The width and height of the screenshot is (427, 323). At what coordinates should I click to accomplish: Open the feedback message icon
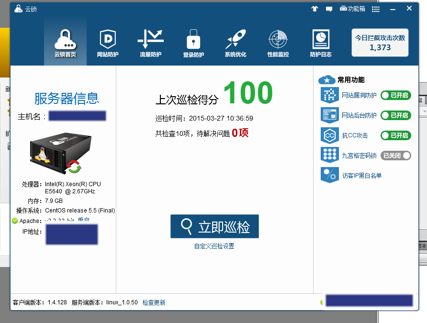(329, 9)
